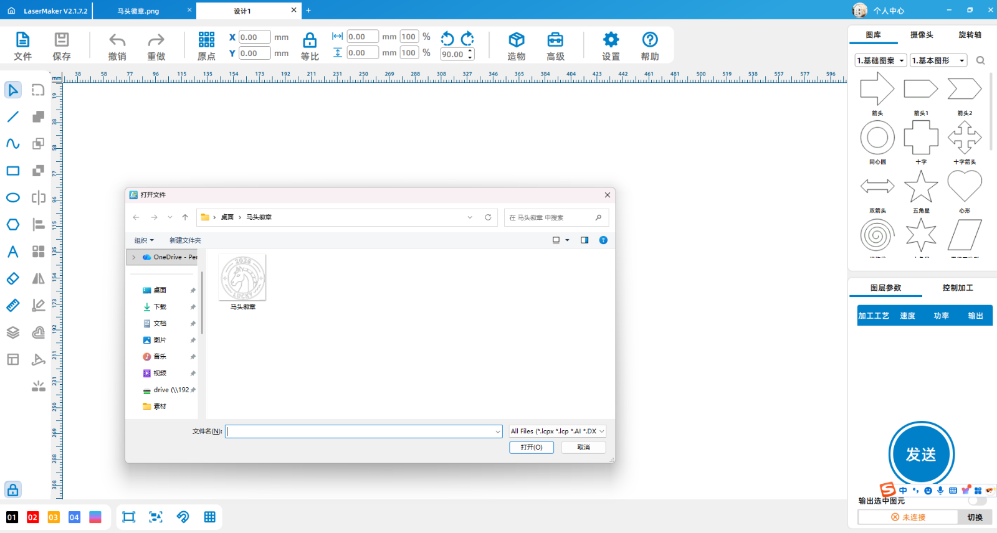Screen dimensions: 997x533
Task: Click the rotate counterclockwise icon
Action: click(x=447, y=39)
